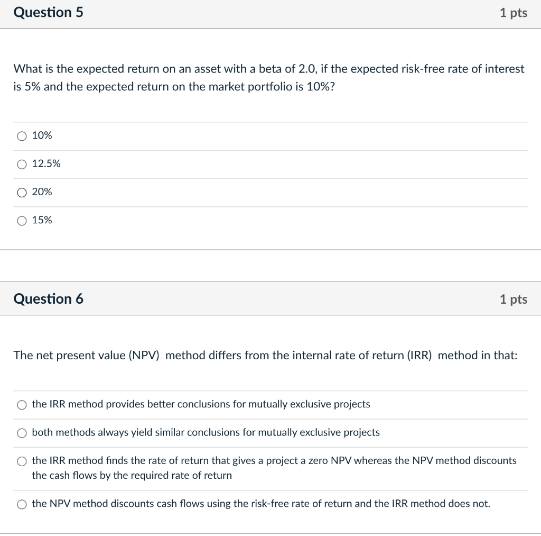Click the 15% answer text label
The width and height of the screenshot is (541, 536).
[x=41, y=221]
